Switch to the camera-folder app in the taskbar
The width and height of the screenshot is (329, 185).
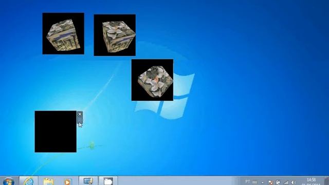(108, 181)
